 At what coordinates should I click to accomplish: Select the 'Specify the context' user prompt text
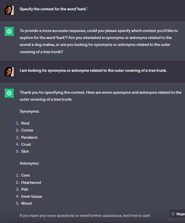pyautogui.click(x=54, y=9)
